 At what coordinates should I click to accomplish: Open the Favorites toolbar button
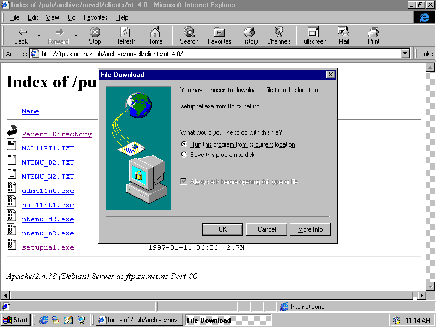220,35
